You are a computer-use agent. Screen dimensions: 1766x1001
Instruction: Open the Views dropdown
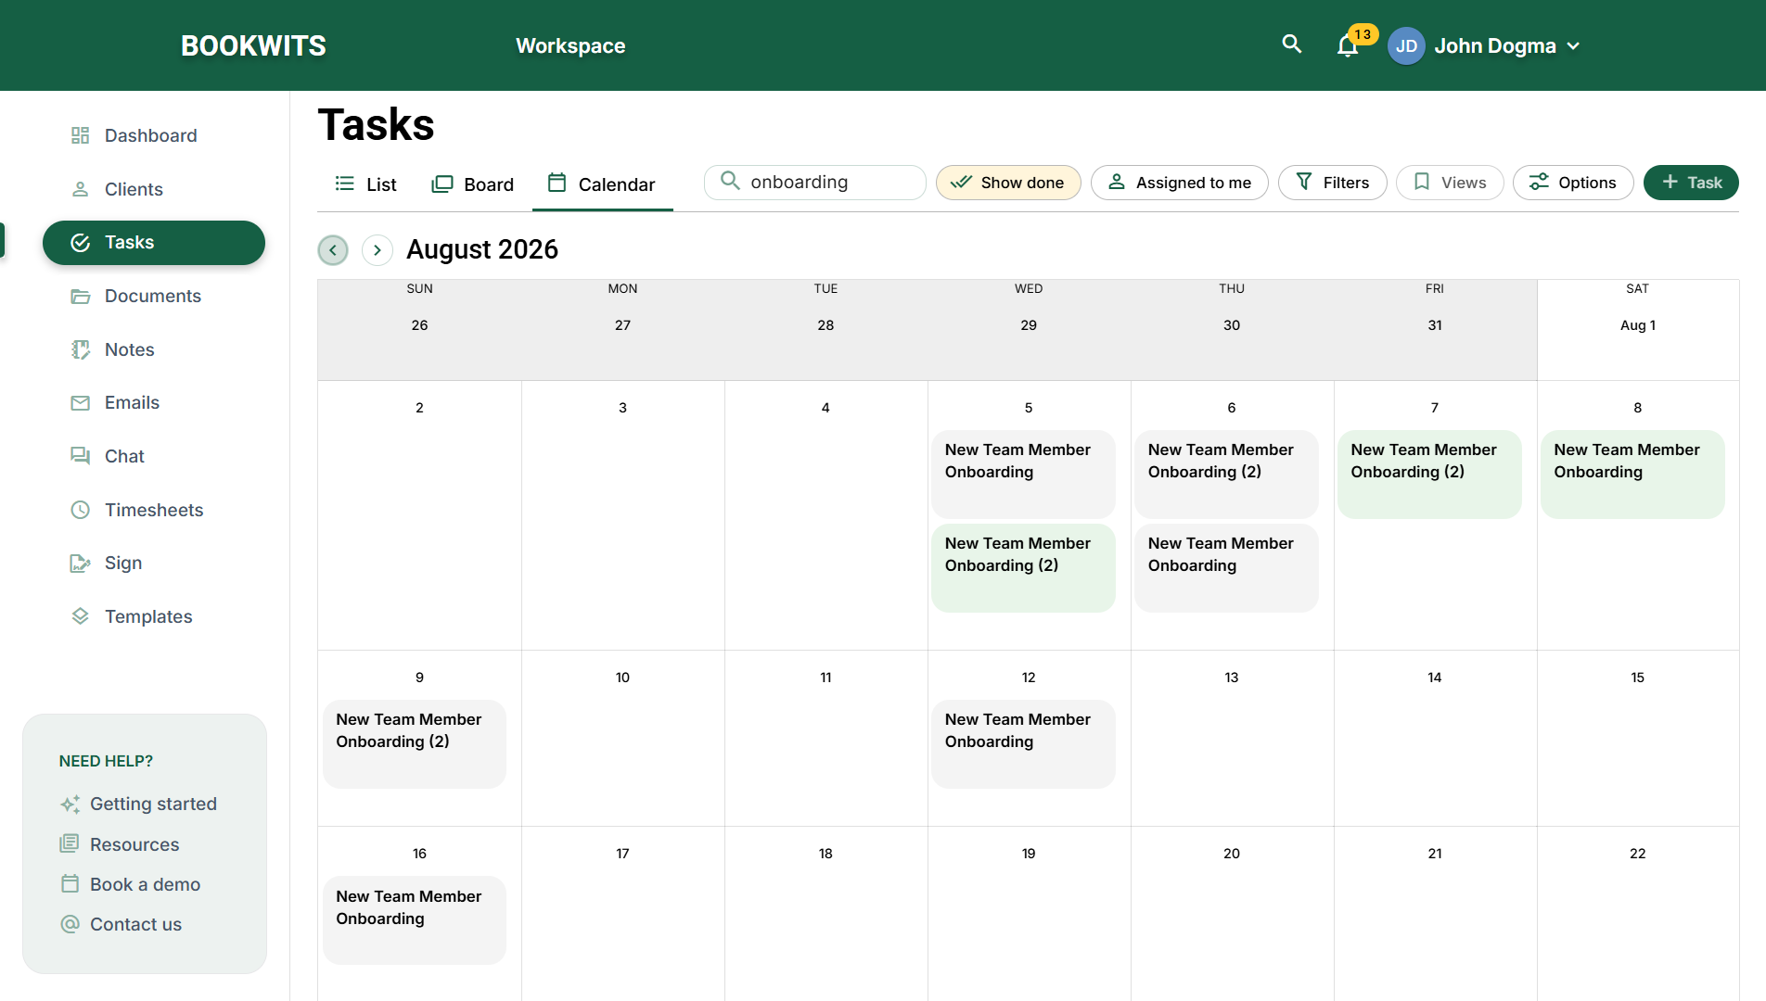[x=1450, y=183]
